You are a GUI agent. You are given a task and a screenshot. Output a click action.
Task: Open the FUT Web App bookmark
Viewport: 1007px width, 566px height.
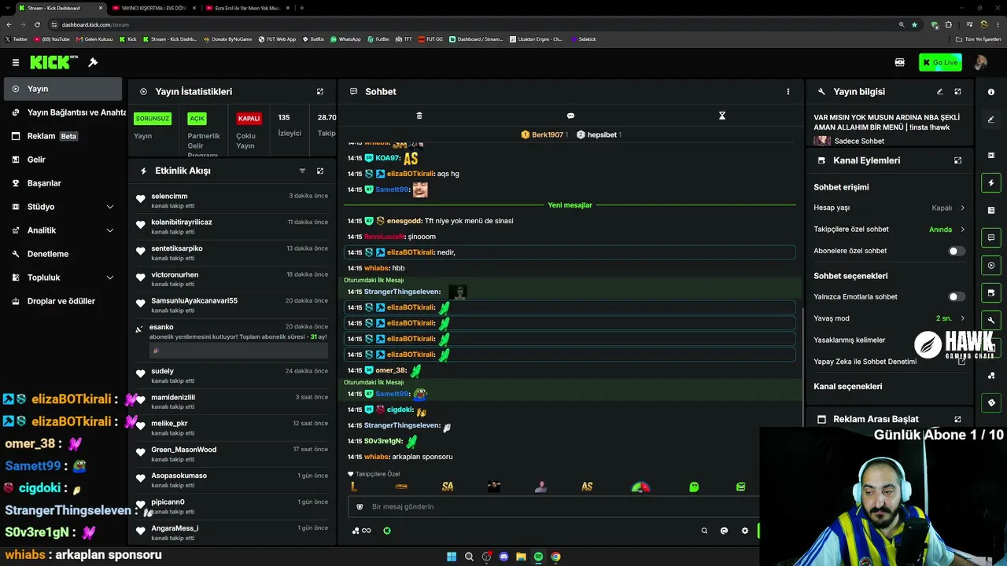click(x=276, y=39)
